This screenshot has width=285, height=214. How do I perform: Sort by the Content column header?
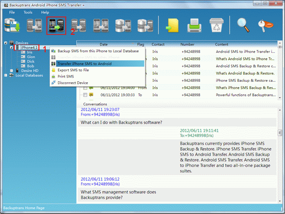click(x=221, y=44)
